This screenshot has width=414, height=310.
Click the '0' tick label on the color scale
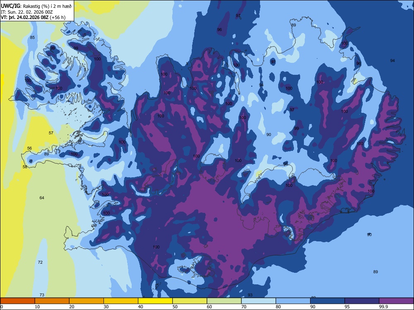(x=2, y=307)
